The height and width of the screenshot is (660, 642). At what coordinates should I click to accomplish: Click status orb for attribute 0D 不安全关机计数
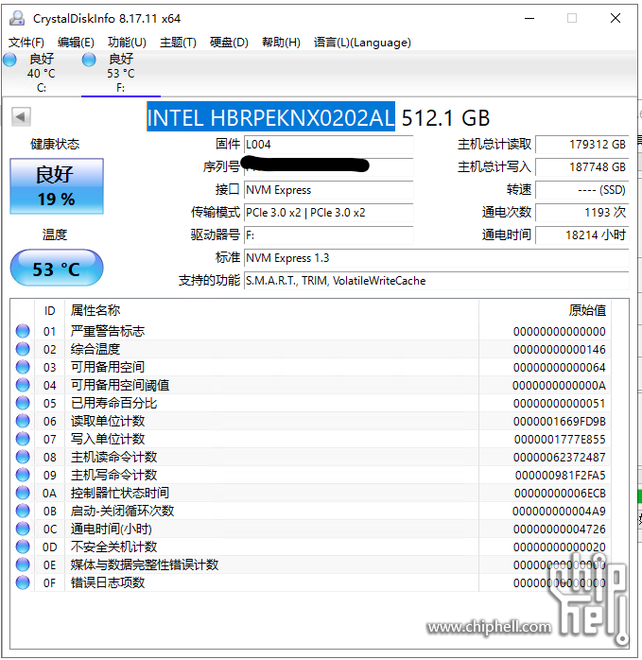23,547
